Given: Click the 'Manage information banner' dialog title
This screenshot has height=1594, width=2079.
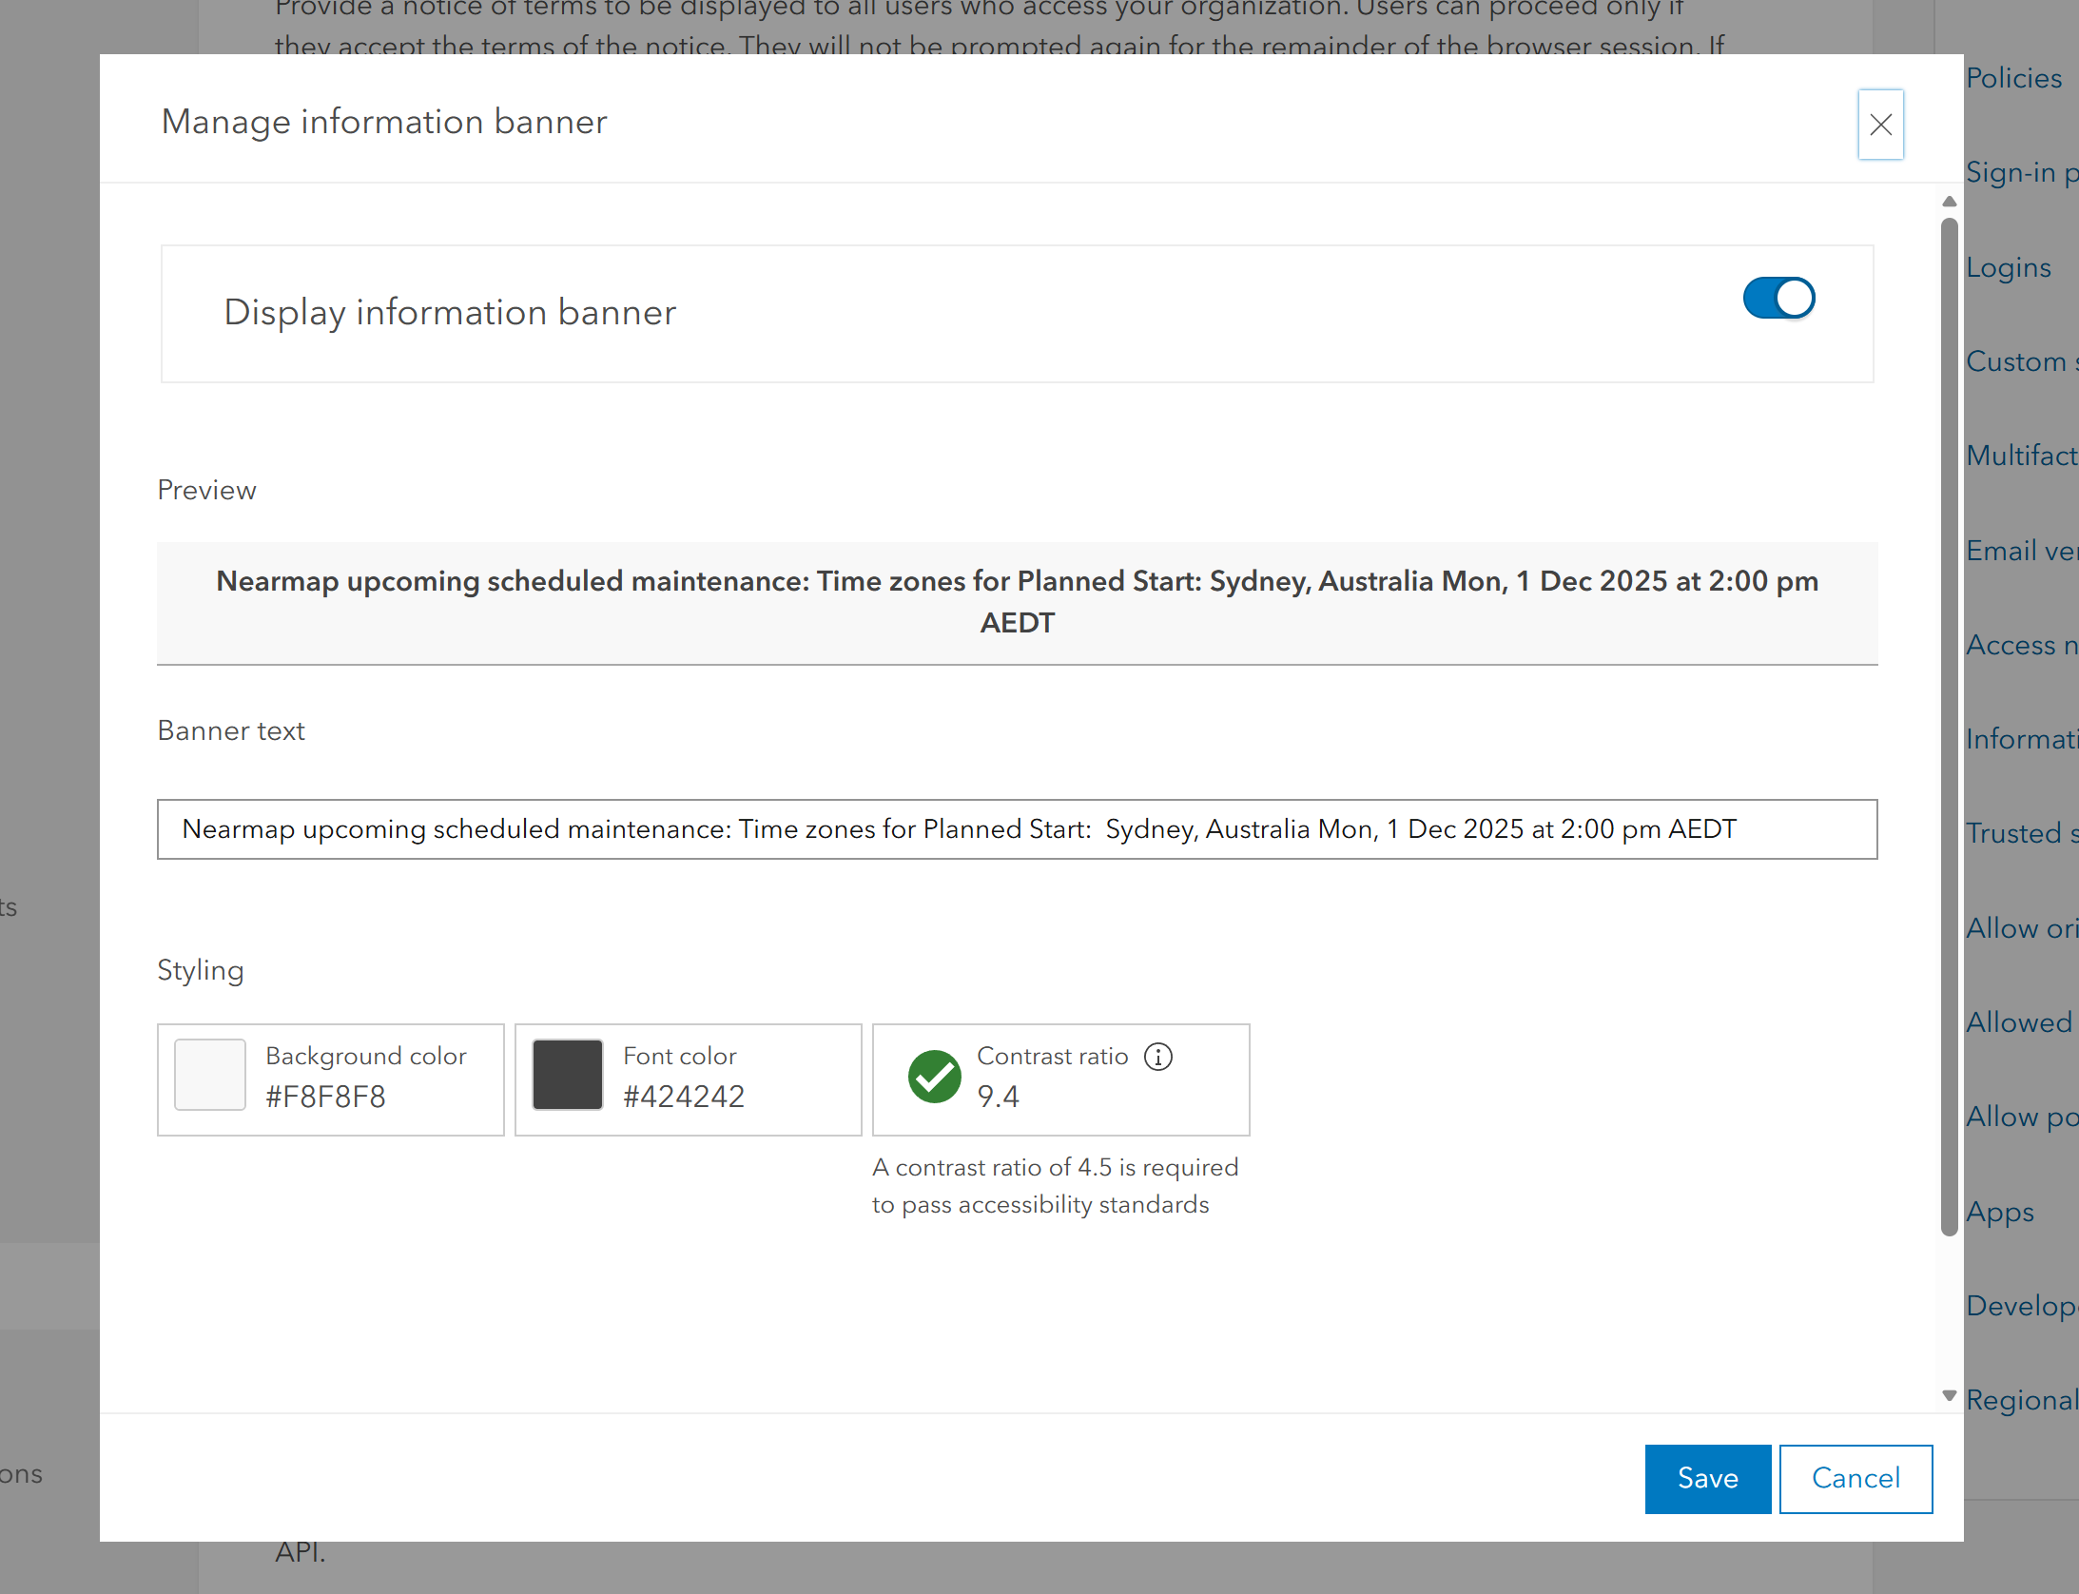Looking at the screenshot, I should pos(384,122).
